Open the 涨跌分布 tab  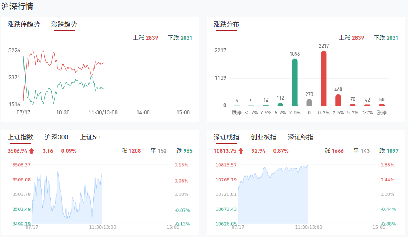point(226,24)
